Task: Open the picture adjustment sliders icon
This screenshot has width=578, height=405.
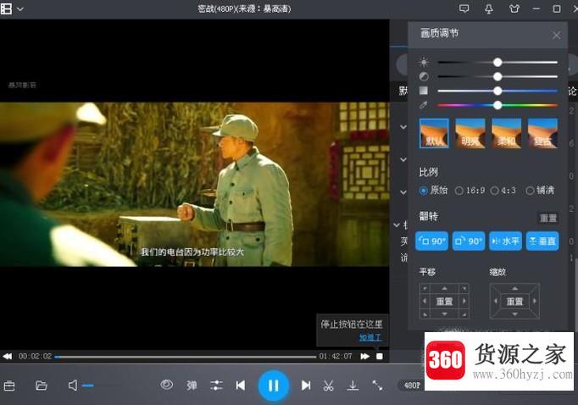Action: [x=216, y=386]
